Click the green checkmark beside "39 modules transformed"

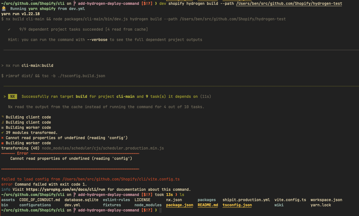[x=3, y=132]
